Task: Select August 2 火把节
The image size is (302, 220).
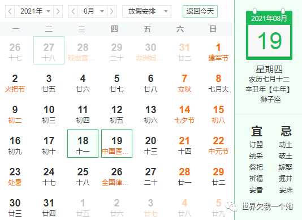Action: tap(15, 83)
